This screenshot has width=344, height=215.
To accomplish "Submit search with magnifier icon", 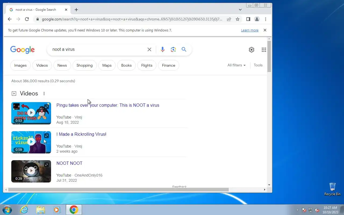I will [184, 49].
